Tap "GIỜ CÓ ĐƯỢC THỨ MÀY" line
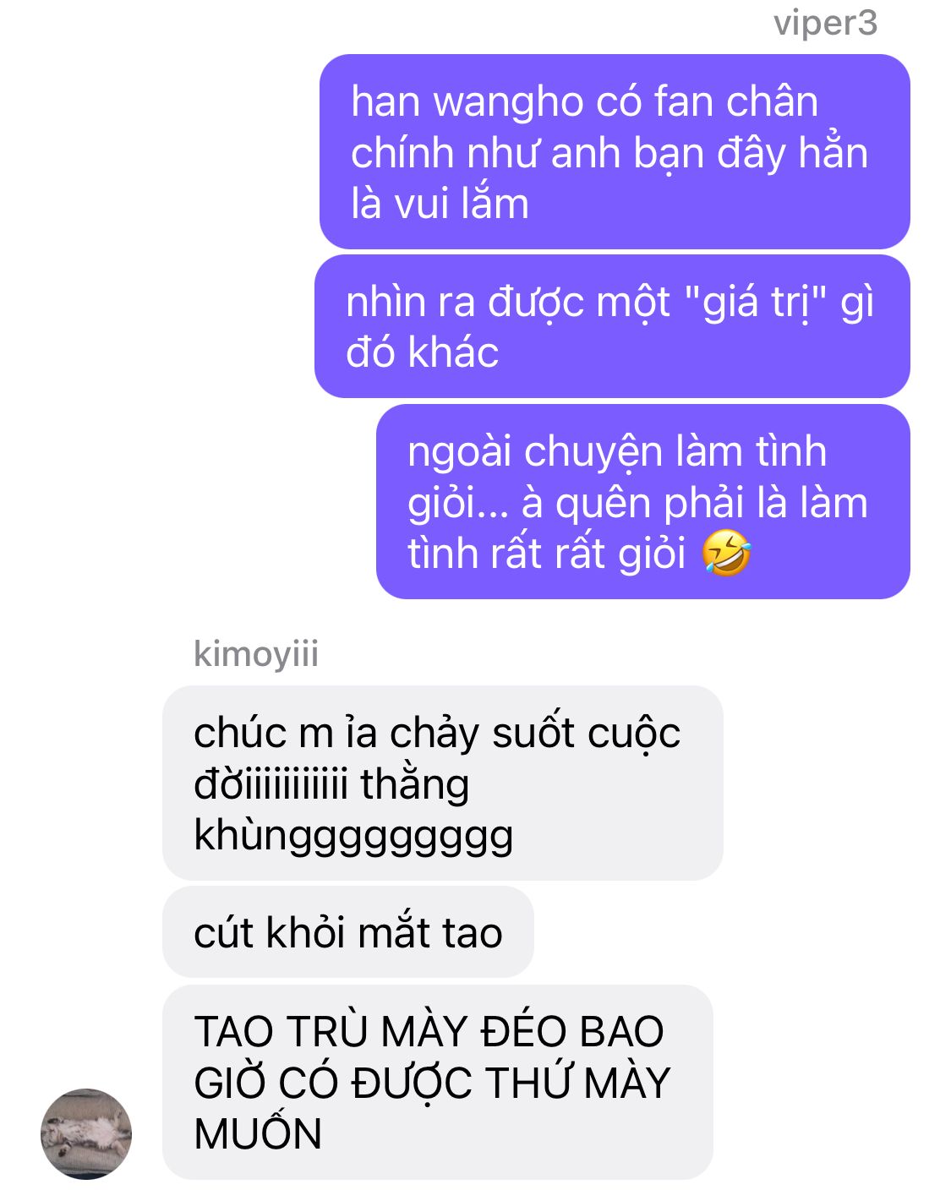Viewport: 951px width, 1190px height. pos(432,1084)
